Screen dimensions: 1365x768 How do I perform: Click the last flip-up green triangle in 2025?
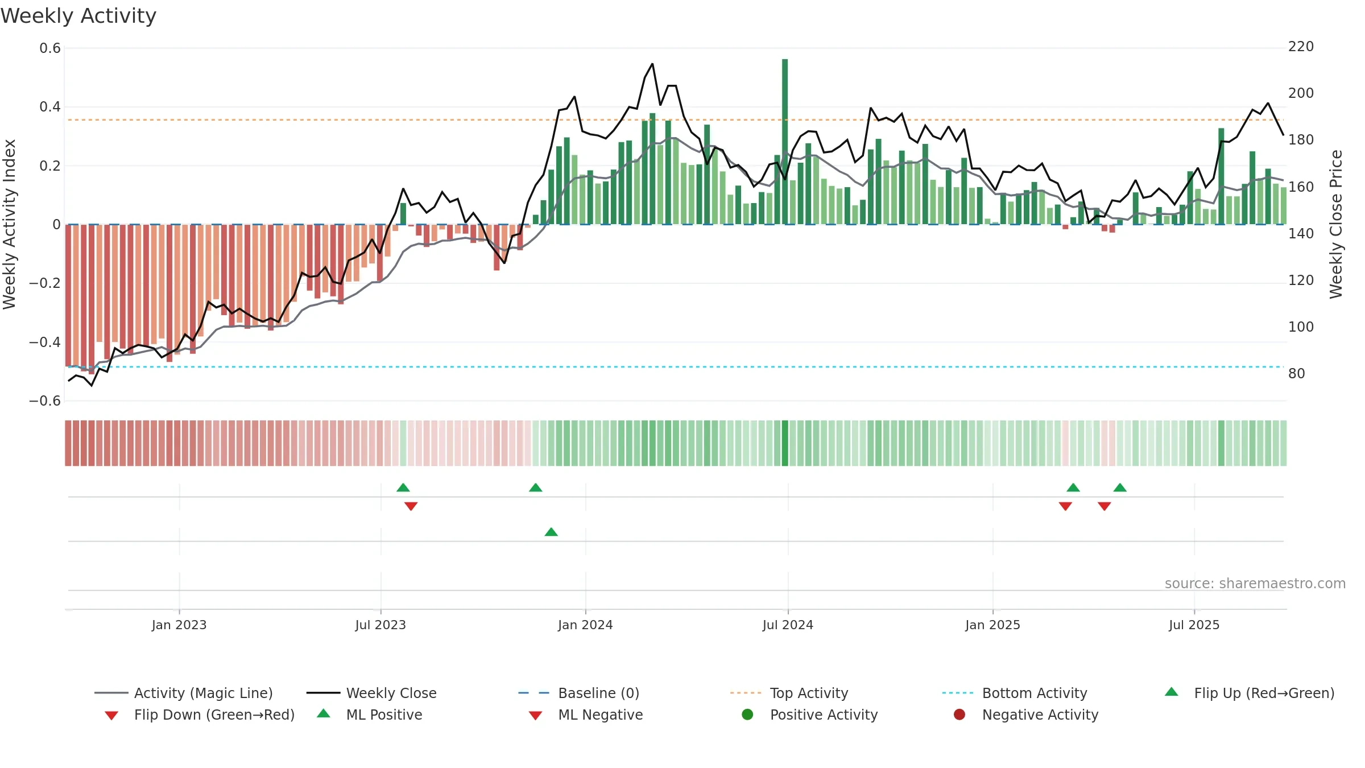click(x=1120, y=488)
